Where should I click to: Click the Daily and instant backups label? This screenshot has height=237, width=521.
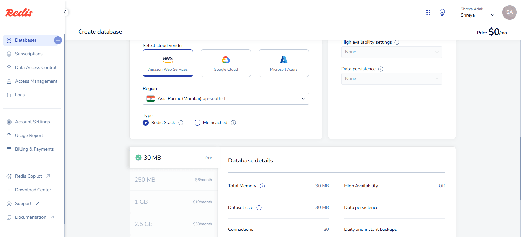[370, 230]
